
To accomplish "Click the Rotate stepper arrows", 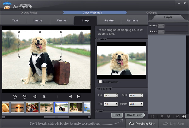I will click(163, 32).
